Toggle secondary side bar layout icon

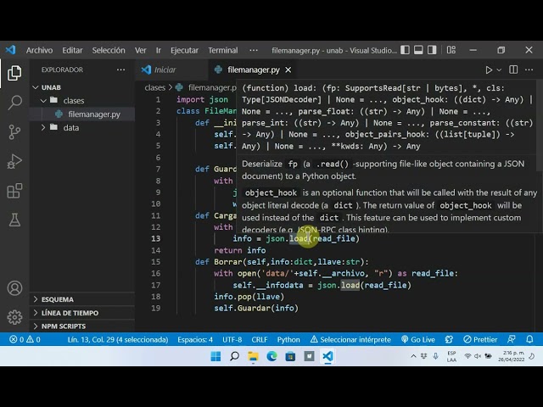tap(432, 50)
